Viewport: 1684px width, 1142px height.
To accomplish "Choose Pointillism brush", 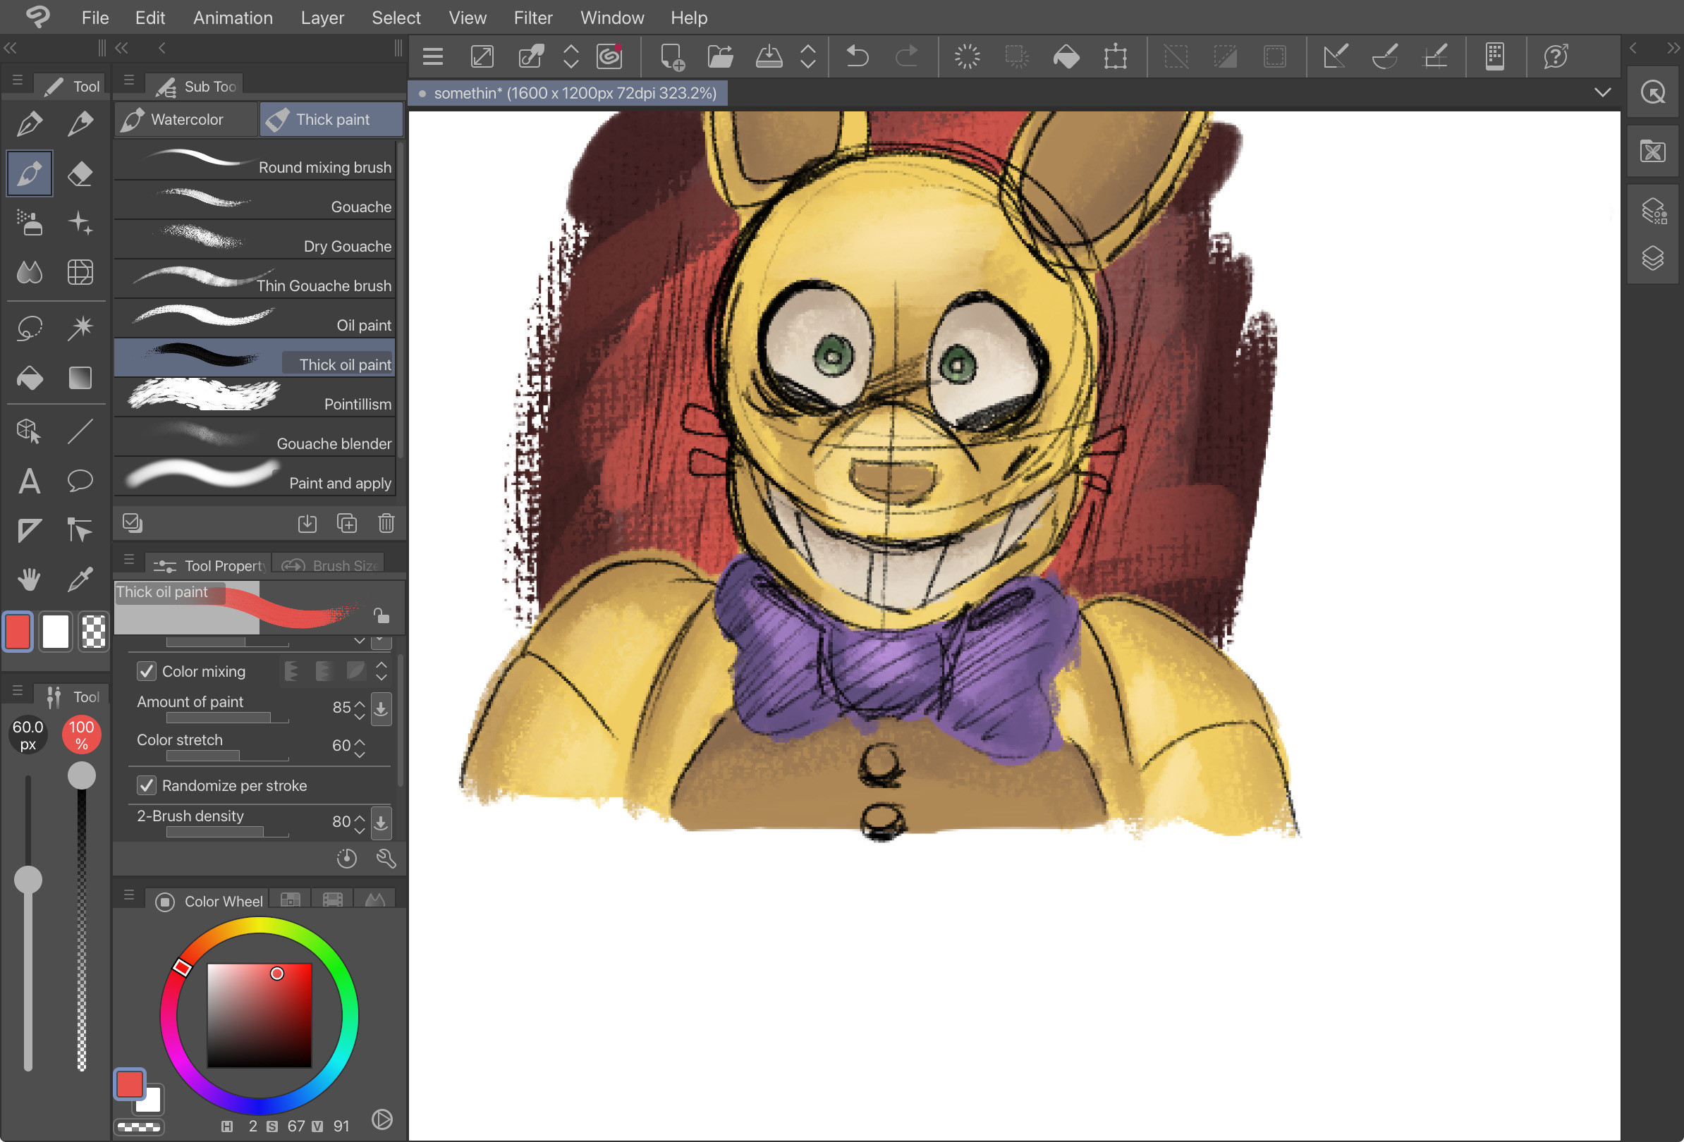I will [x=255, y=398].
